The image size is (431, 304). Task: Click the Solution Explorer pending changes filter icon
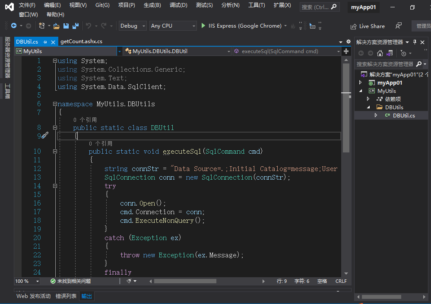click(x=403, y=53)
